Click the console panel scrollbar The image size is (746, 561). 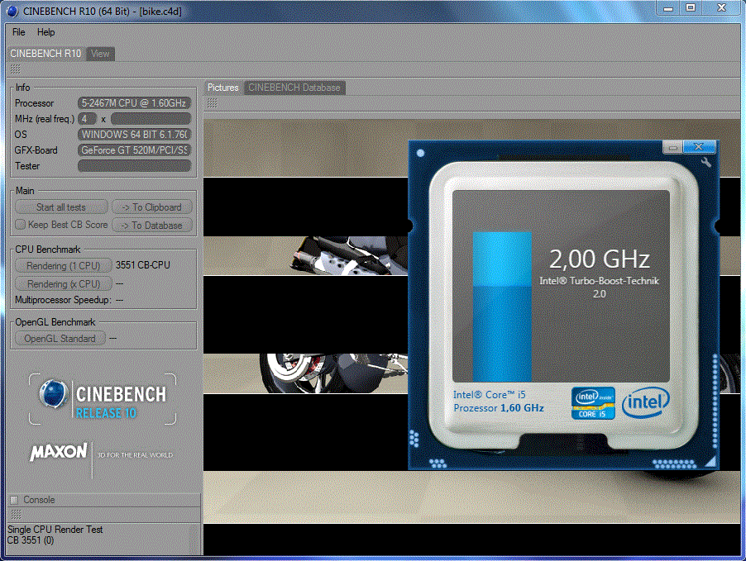click(194, 540)
